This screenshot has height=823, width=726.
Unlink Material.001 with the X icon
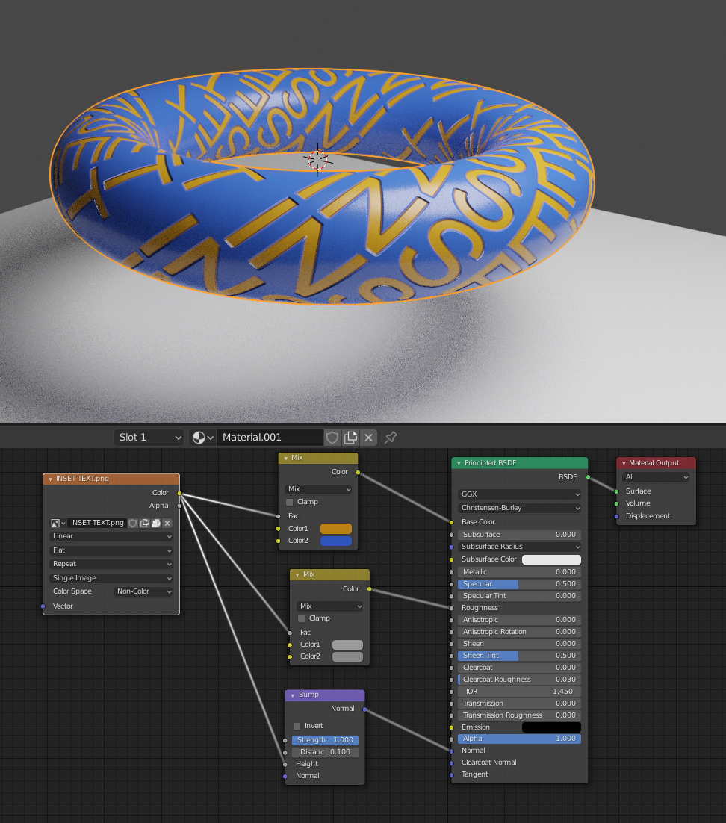(368, 437)
